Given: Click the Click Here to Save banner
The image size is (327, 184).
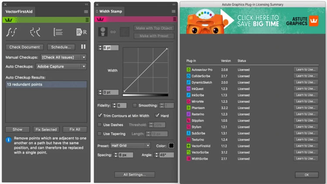Looking at the screenshot, I should tap(252, 21).
